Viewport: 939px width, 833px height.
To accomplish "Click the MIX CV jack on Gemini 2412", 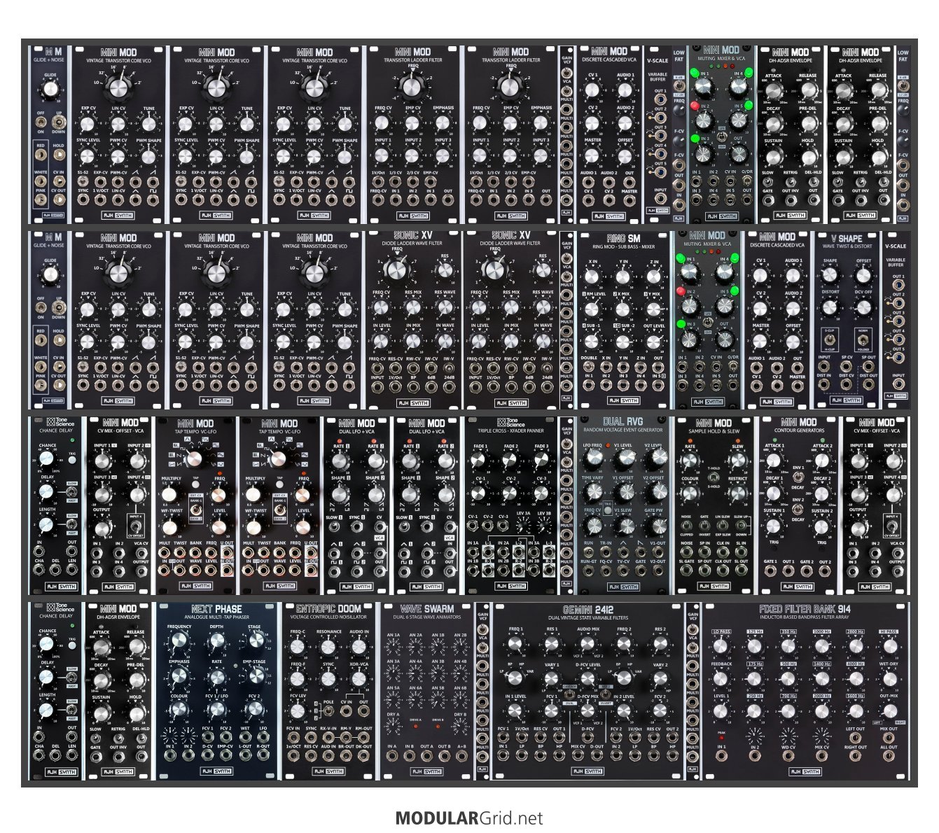I will 578,755.
